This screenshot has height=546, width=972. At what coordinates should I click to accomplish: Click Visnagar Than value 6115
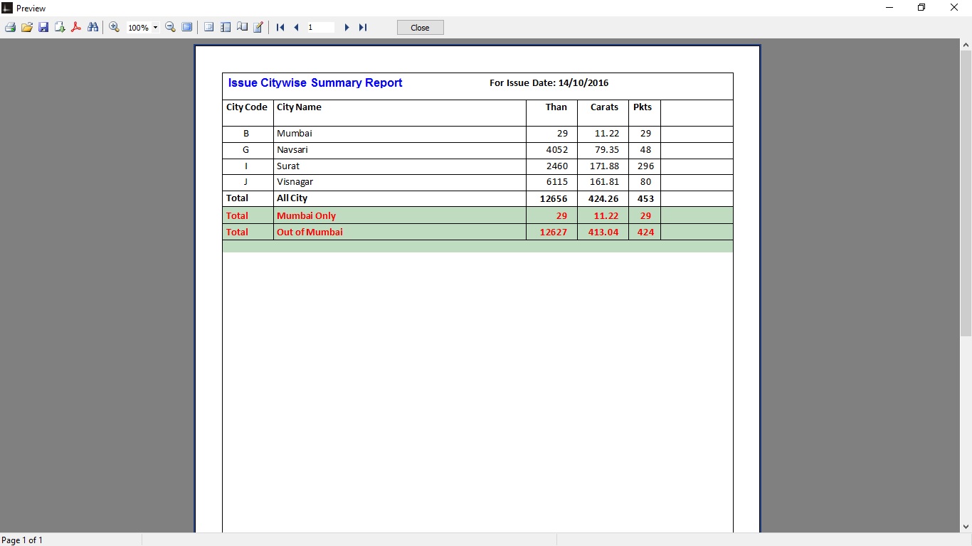tap(556, 182)
